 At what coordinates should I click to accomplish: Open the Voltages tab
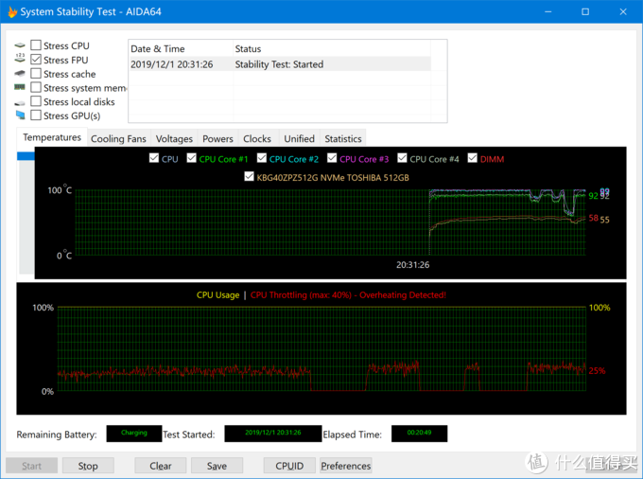pos(174,139)
